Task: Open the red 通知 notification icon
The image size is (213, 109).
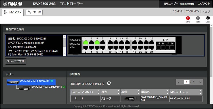Action: pos(188,19)
